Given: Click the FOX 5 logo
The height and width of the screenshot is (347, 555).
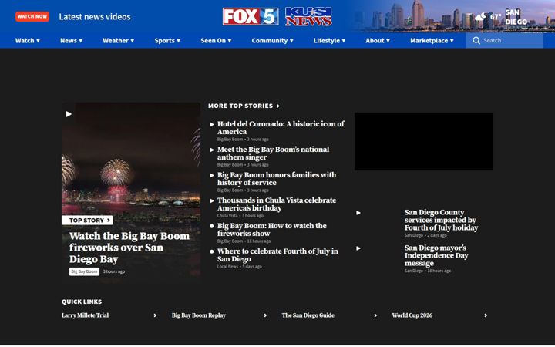Looking at the screenshot, I should pyautogui.click(x=251, y=17).
